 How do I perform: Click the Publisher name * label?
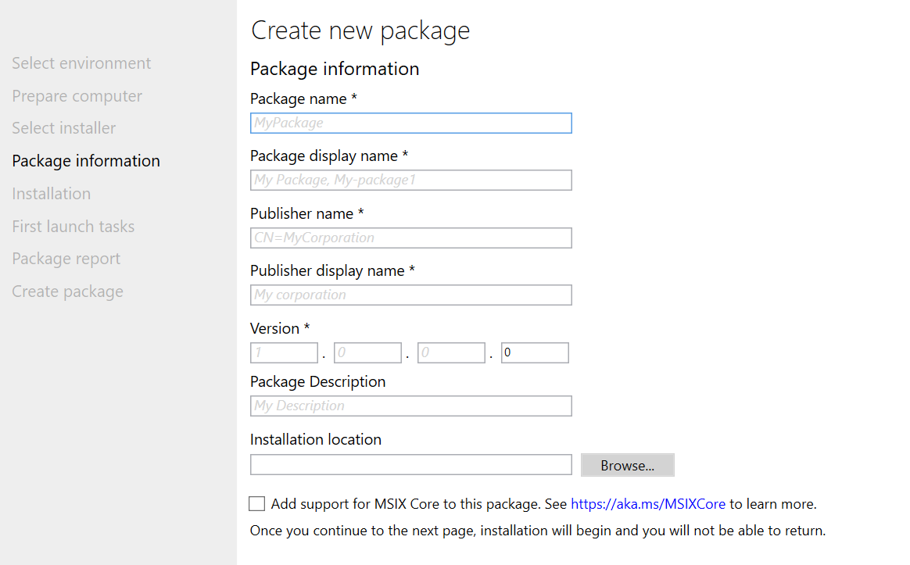pos(307,213)
